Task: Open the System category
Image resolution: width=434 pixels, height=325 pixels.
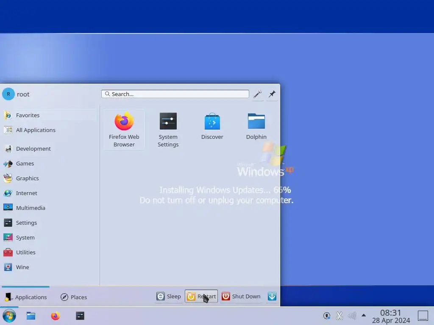Action: [x=49, y=237]
